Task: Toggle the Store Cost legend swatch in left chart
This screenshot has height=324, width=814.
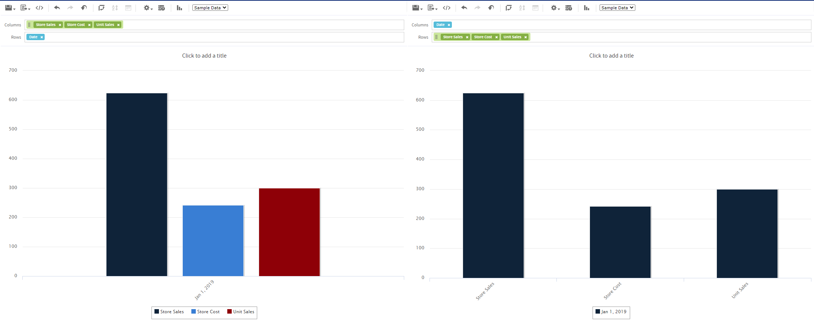Action: 194,311
